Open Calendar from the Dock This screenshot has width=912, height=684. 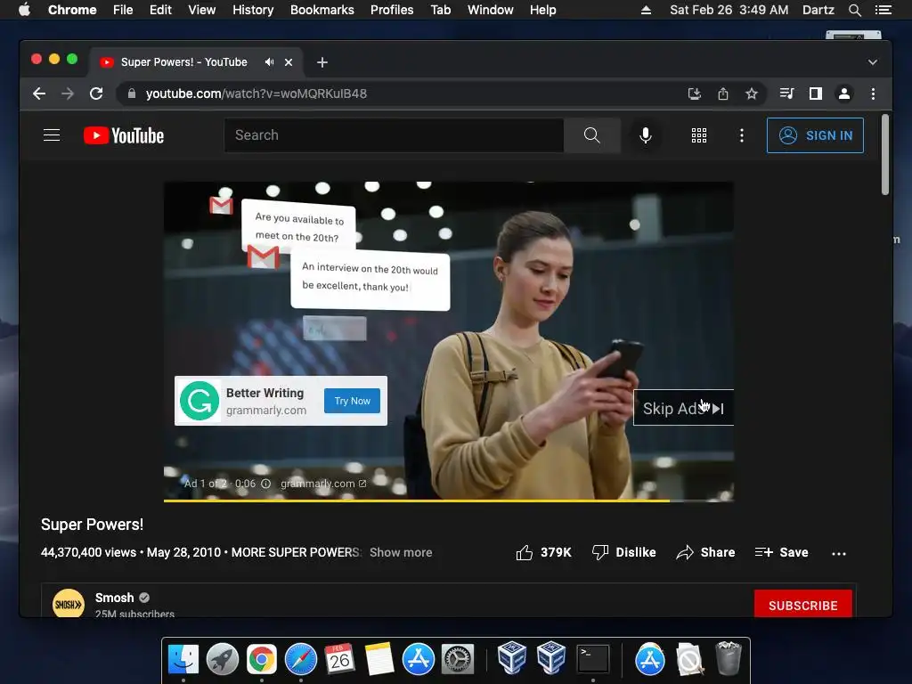(x=339, y=660)
